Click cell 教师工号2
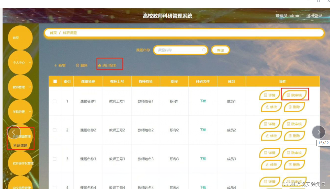Viewport: 330px width, 189px height. point(117,130)
